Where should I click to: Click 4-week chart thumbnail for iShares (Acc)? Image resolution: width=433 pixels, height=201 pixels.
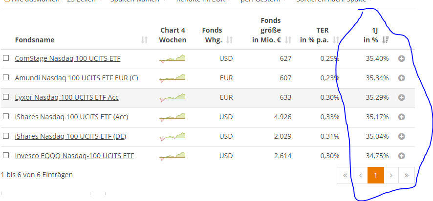[x=173, y=117]
